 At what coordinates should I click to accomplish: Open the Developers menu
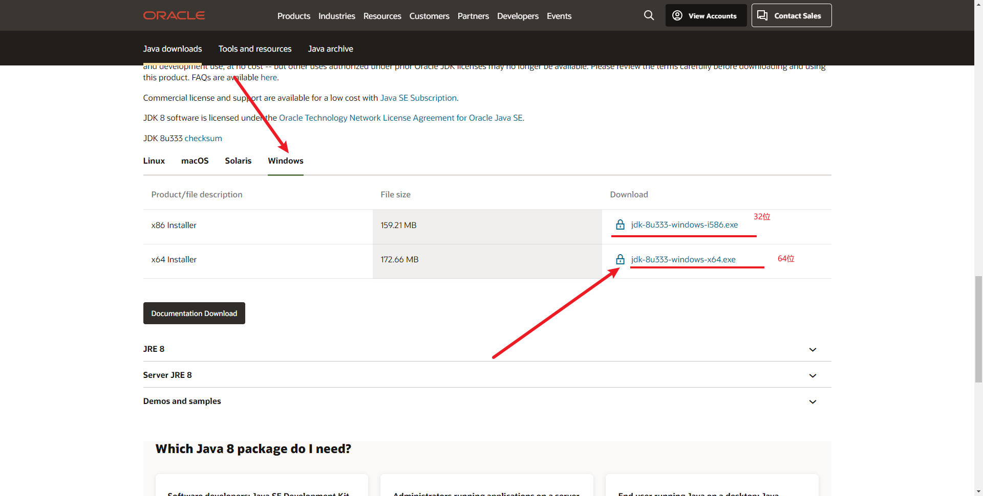518,16
